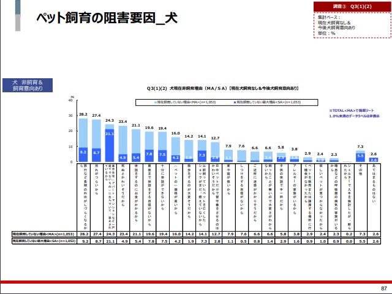Image resolution: width=392 pixels, height=294 pixels.
Task: Click table row header 現在飼育していない最大理由<SA>
Action: [x=44, y=241]
